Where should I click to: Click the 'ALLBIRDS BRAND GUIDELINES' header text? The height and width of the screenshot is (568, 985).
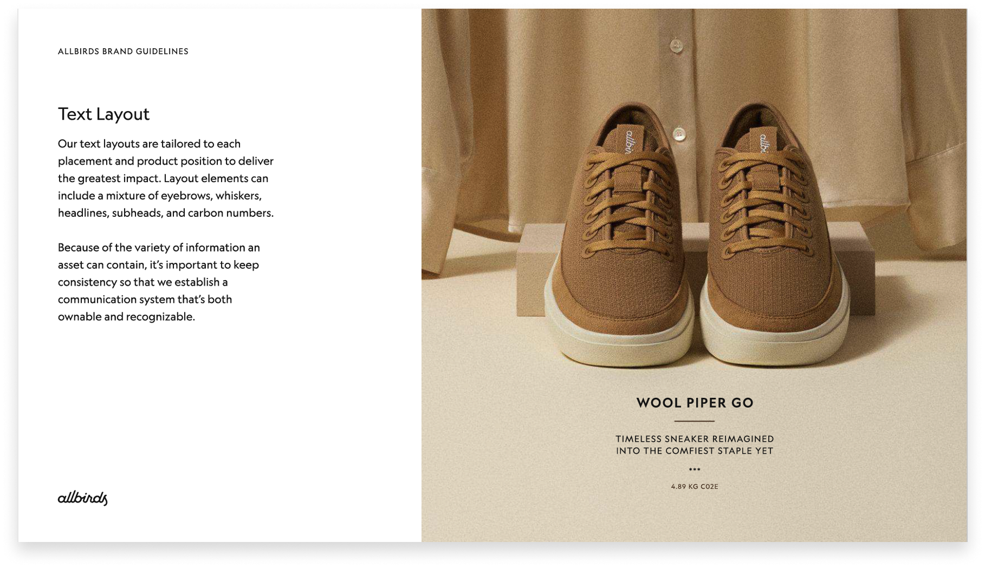click(123, 51)
